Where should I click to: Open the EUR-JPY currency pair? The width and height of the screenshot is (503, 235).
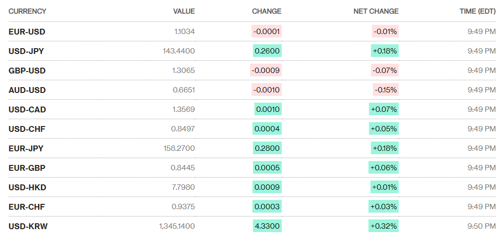[x=26, y=148]
